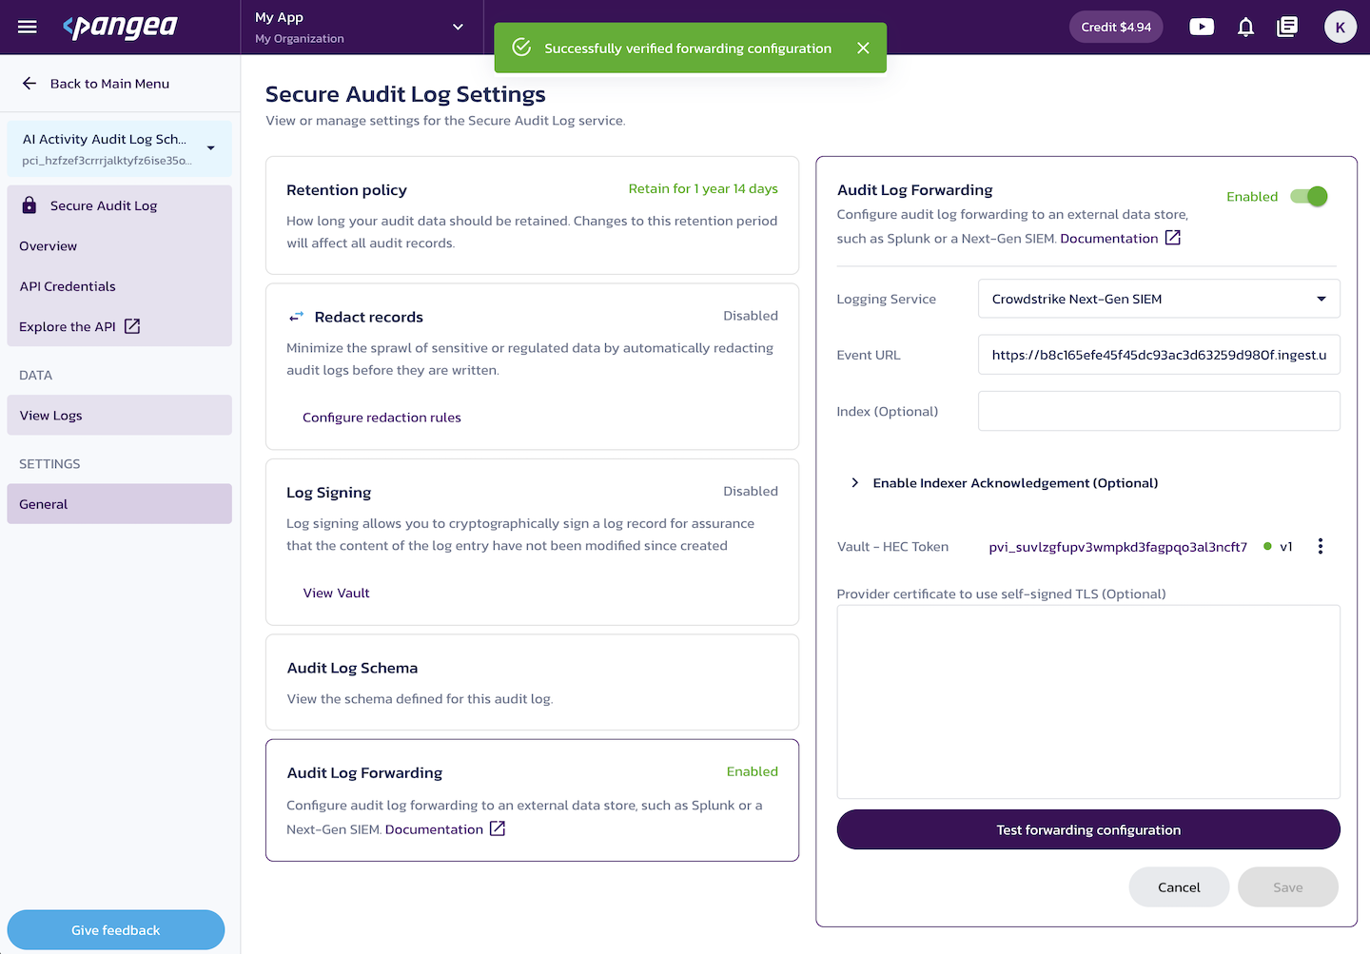Open the HEC Token three-dot options menu
1370x954 pixels.
[1321, 546]
